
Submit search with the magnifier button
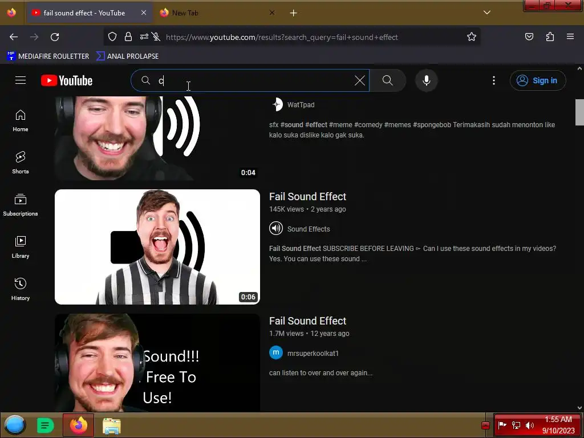pos(387,80)
